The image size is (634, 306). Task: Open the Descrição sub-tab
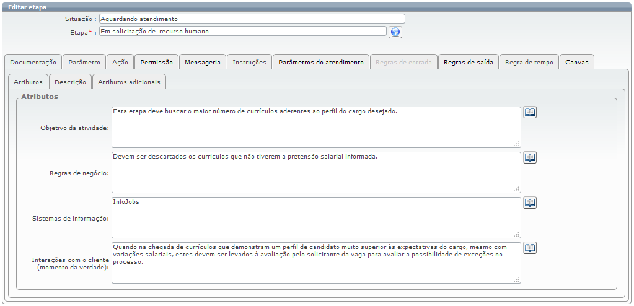[x=70, y=82]
